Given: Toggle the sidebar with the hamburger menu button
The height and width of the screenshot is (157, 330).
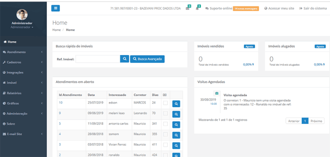Looking at the screenshot, I should point(56,8).
